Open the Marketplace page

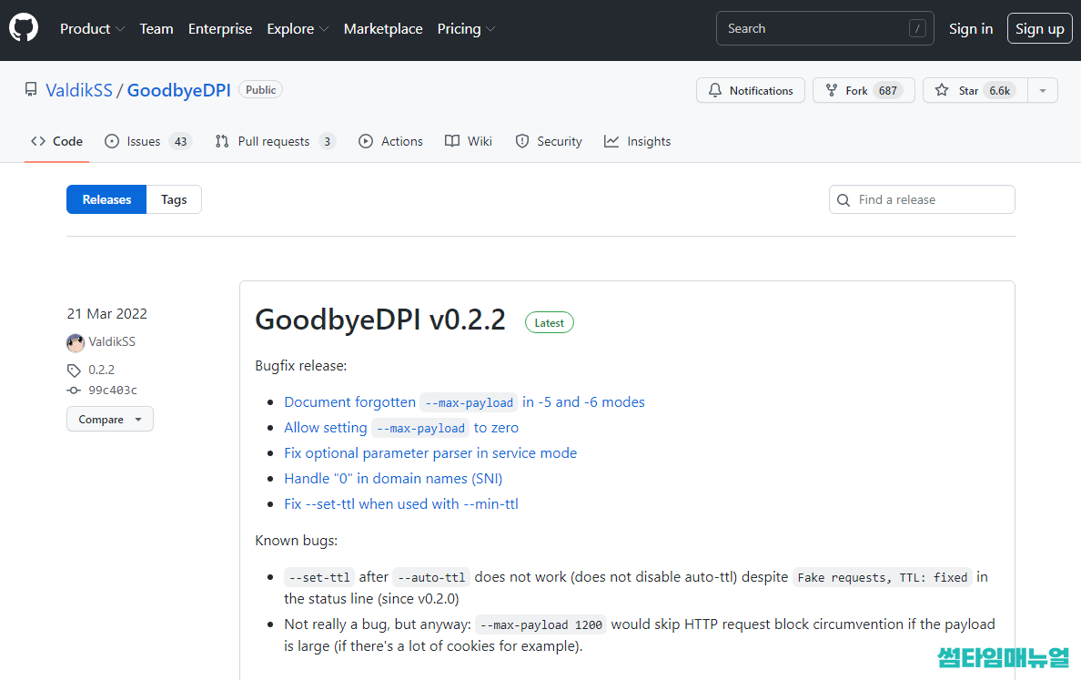pos(383,29)
